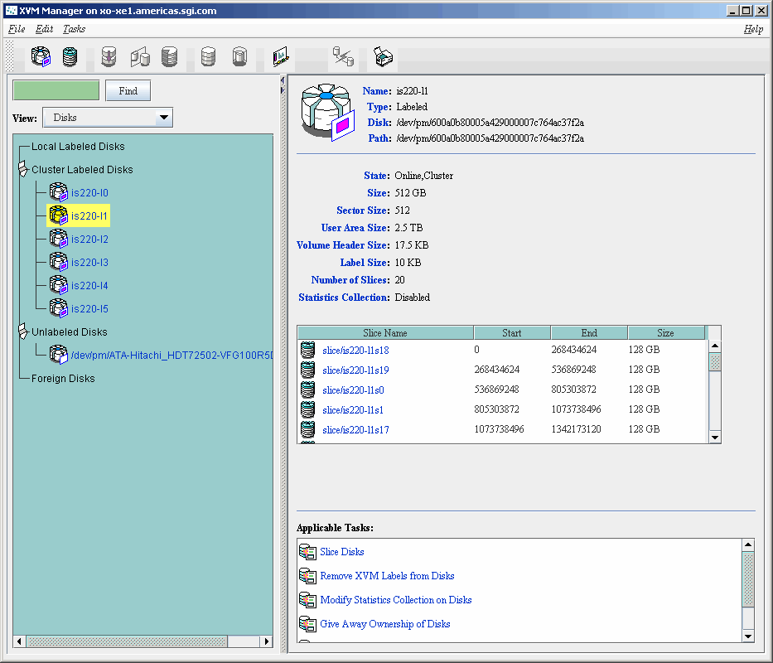Click icon next to slice/is220-l1s19
The image size is (773, 663).
(307, 370)
